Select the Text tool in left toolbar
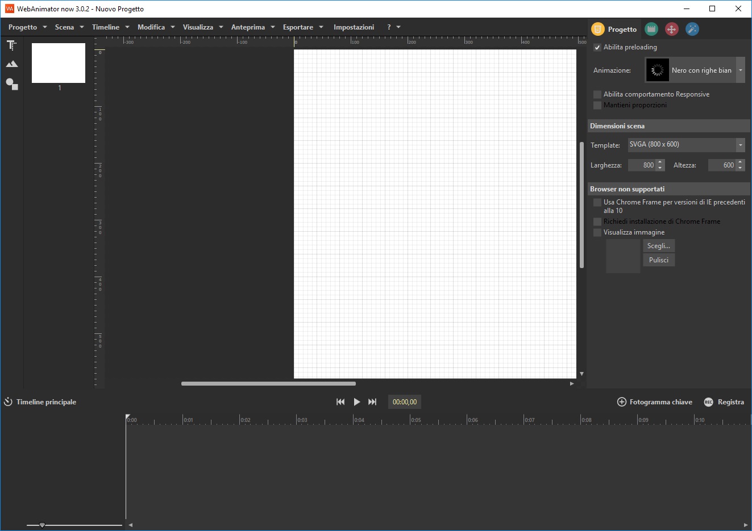752x531 pixels. point(11,45)
